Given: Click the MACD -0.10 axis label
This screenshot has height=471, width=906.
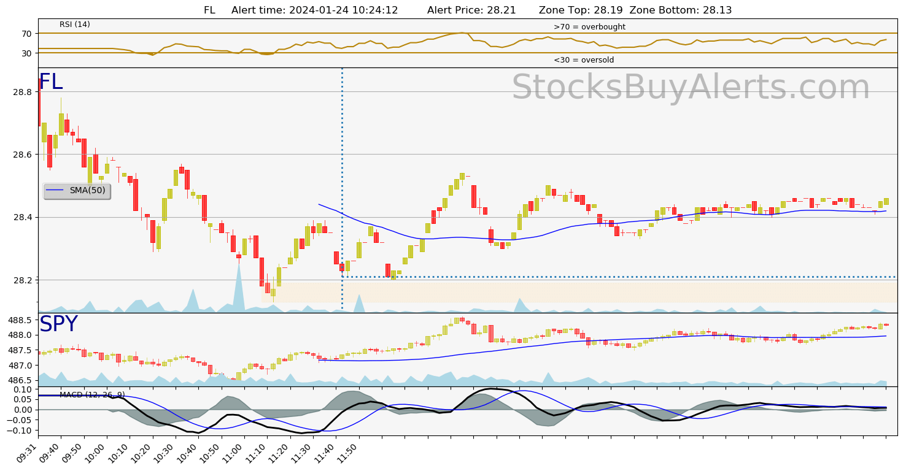Looking at the screenshot, I should [20, 431].
